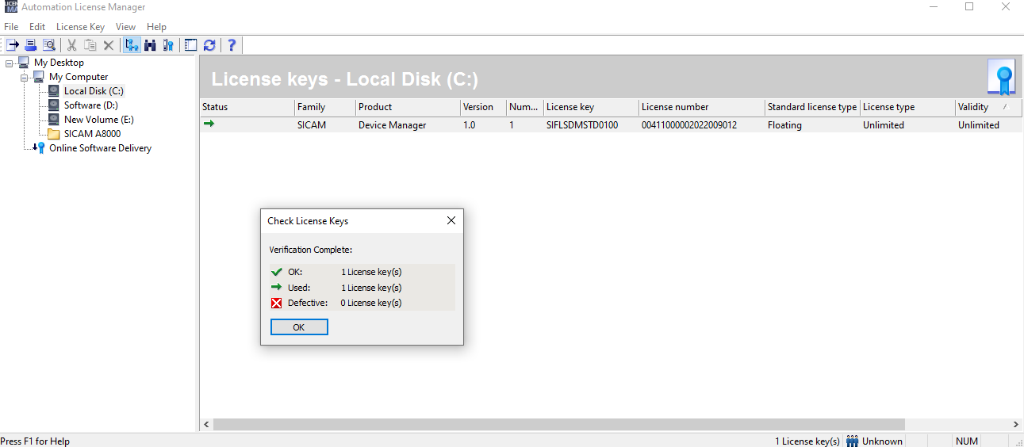Close the Check License Keys dialog

point(451,220)
